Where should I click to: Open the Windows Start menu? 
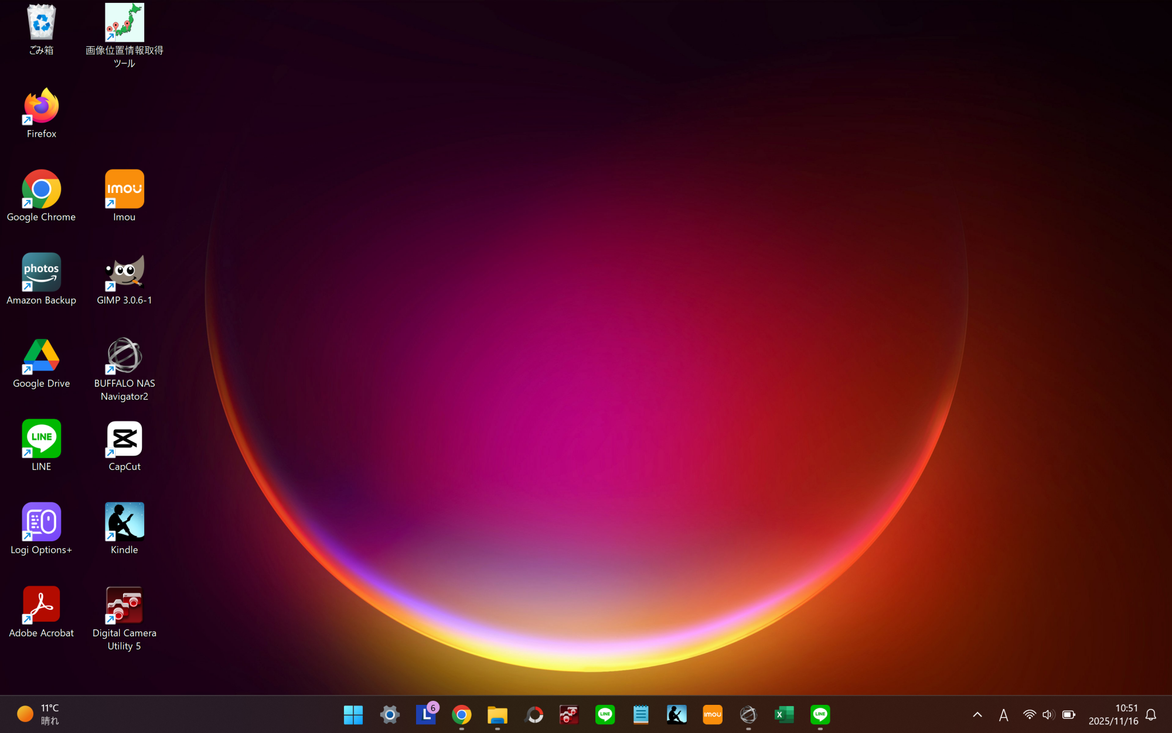(353, 714)
